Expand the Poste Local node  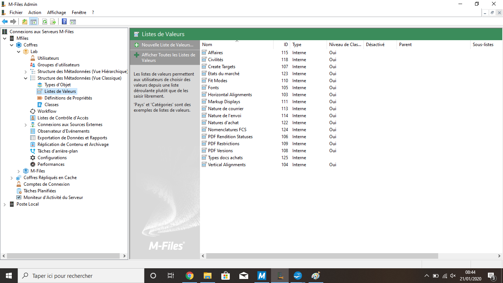coord(5,204)
